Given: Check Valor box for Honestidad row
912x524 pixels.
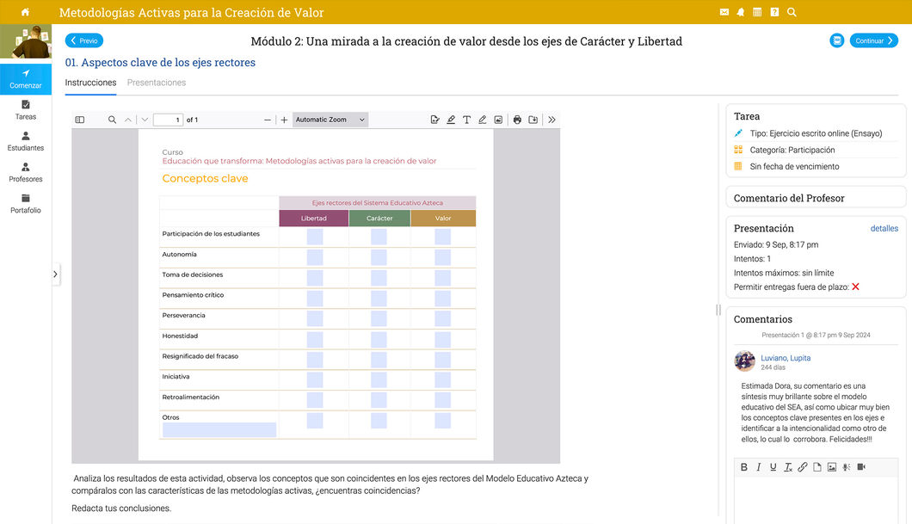Looking at the screenshot, I should pos(442,339).
